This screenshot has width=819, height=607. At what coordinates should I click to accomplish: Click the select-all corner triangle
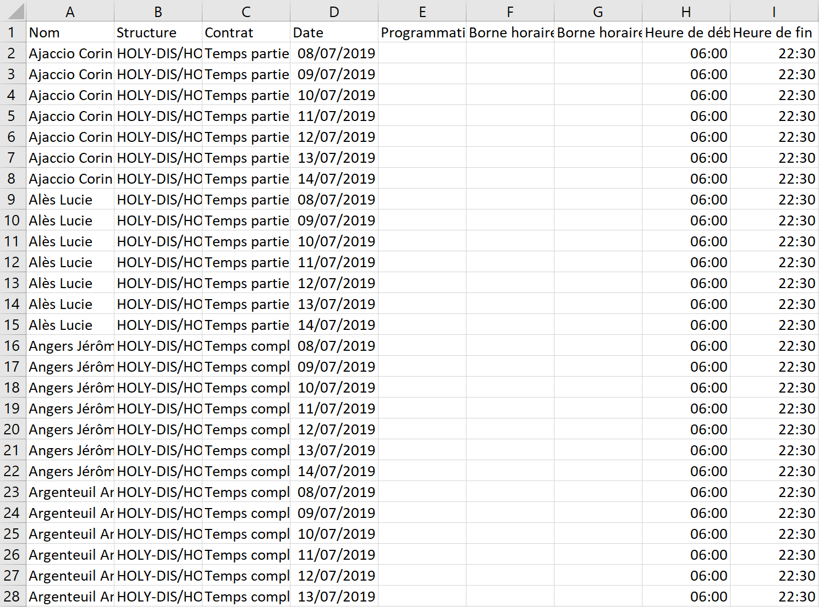pyautogui.click(x=13, y=11)
